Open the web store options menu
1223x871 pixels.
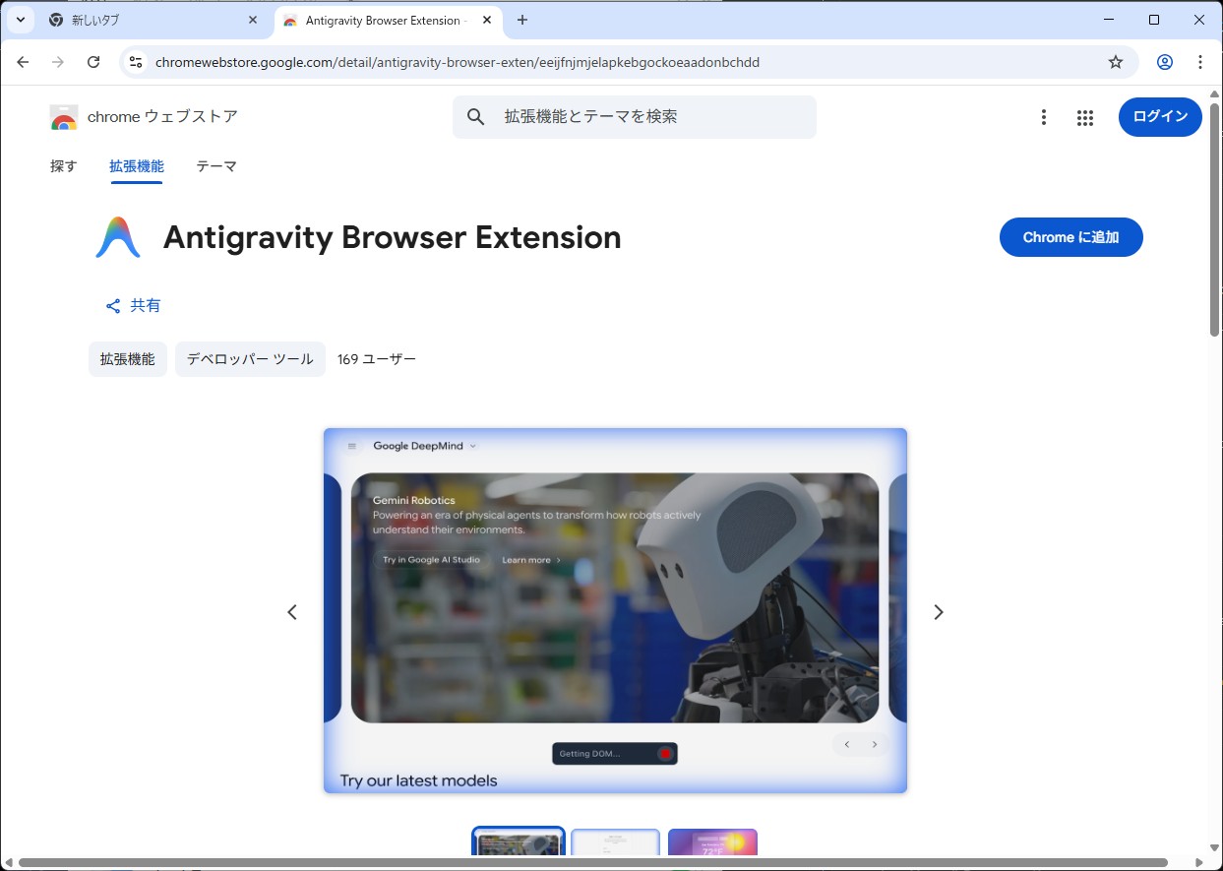[1044, 117]
